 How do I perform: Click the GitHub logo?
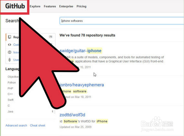[x=15, y=6]
